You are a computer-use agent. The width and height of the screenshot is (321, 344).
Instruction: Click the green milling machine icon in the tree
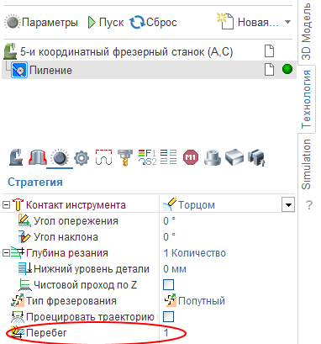click(10, 51)
